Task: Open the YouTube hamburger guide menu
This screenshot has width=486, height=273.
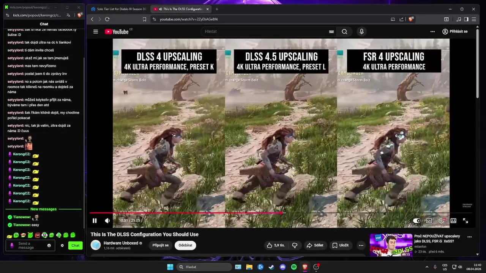Action: point(96,31)
